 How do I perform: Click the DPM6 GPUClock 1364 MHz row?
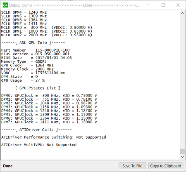(49, 118)
